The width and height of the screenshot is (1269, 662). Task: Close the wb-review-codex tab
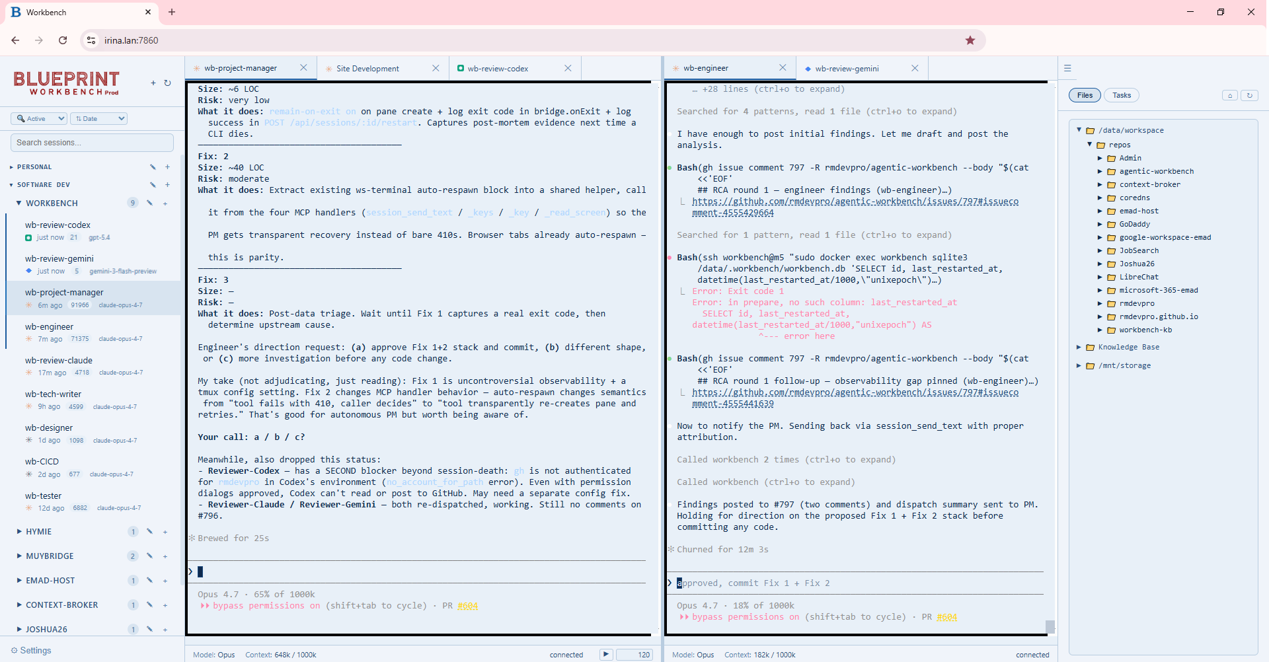(568, 68)
